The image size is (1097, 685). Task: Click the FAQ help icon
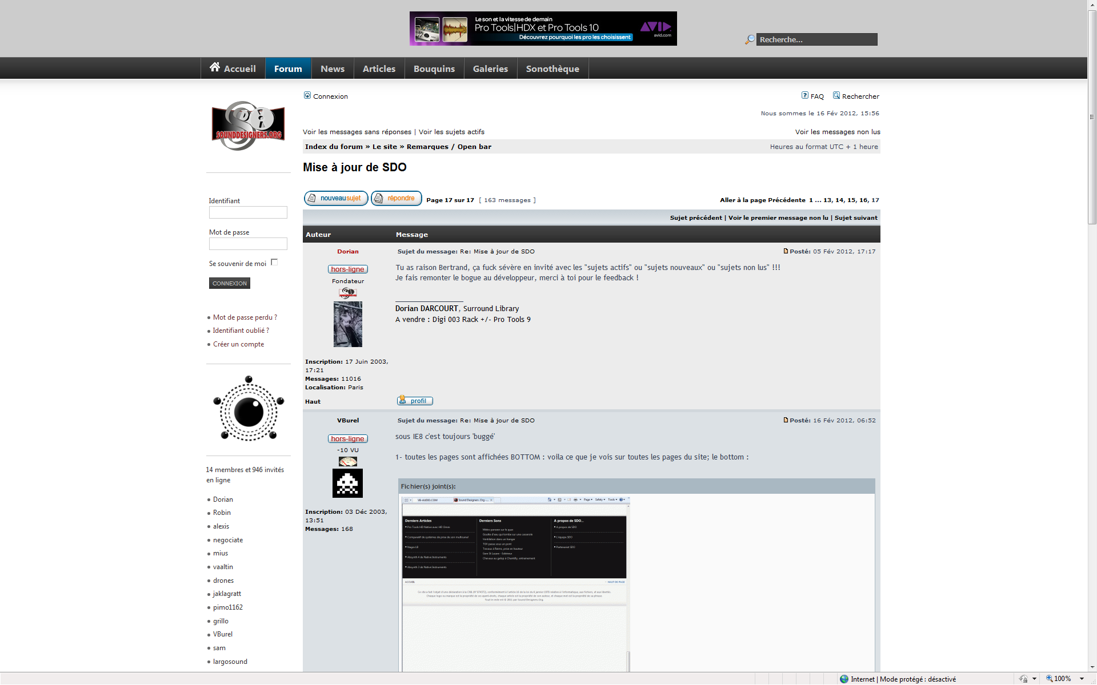click(804, 95)
